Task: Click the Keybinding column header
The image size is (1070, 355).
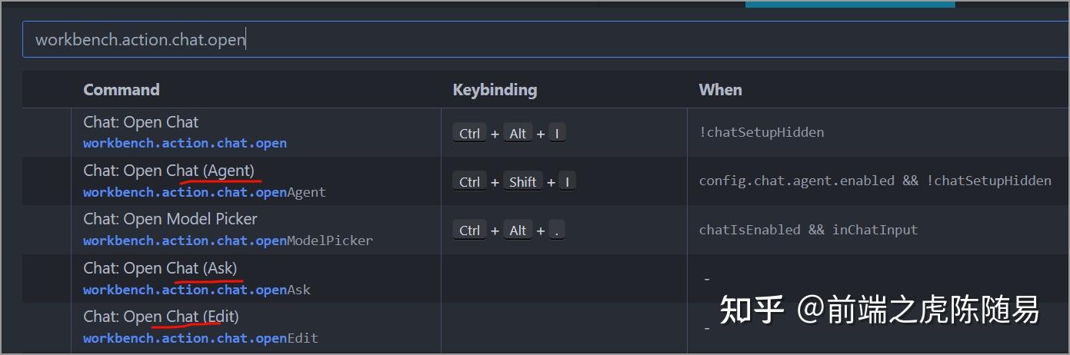Action: tap(495, 90)
